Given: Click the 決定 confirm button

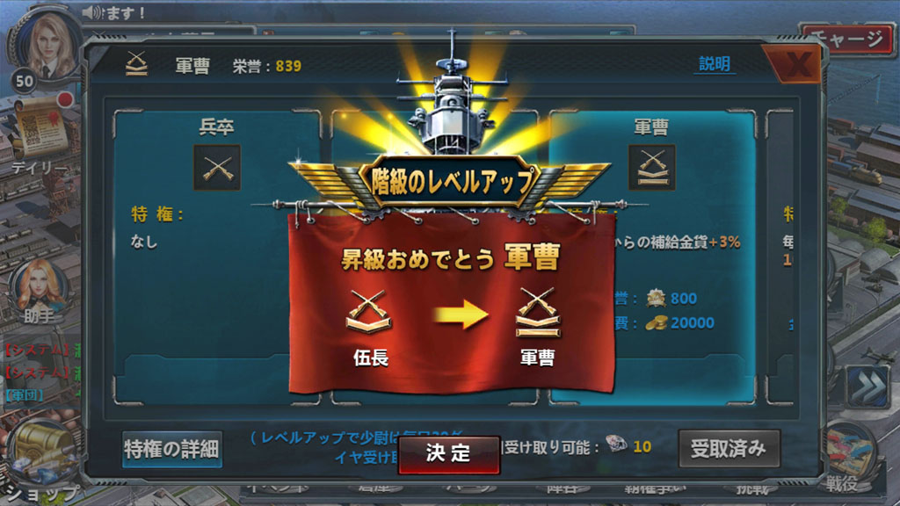Looking at the screenshot, I should point(448,454).
